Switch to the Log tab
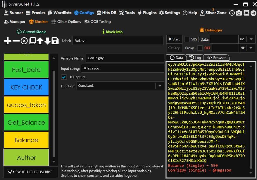This screenshot has height=180, width=257. click(x=195, y=58)
